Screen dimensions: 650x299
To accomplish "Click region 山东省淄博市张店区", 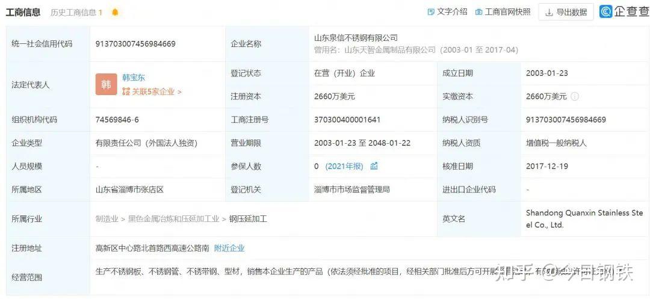I will tap(129, 190).
